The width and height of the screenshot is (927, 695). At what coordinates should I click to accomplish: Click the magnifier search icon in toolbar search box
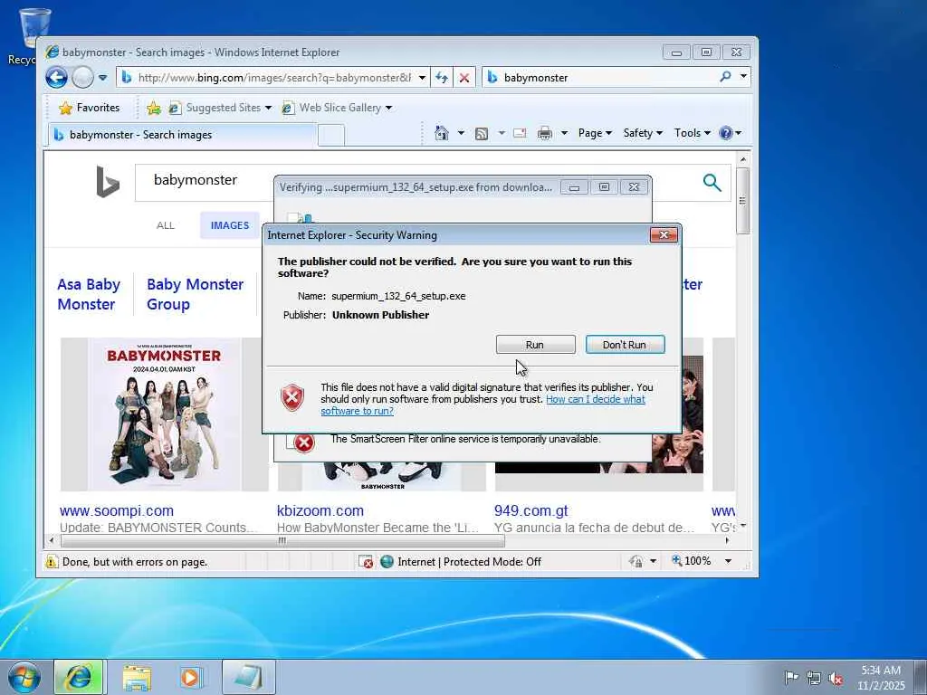click(725, 76)
